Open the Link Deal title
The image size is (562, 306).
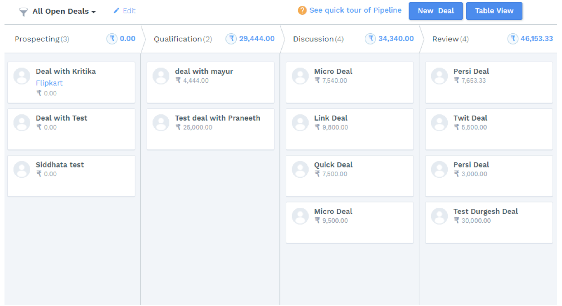pos(331,118)
